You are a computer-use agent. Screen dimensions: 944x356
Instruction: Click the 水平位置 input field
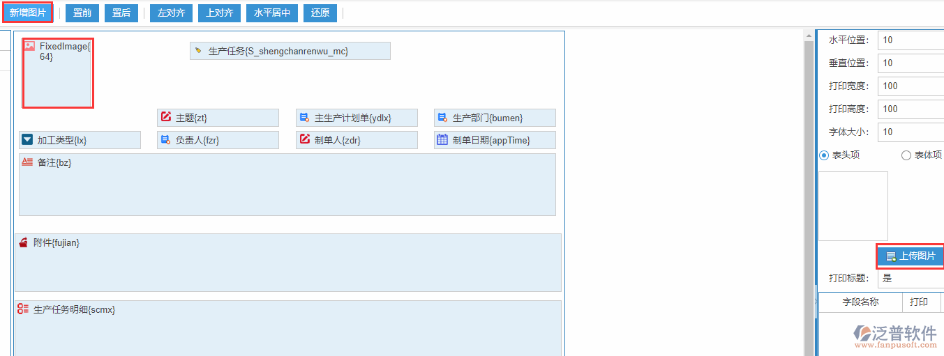click(x=911, y=40)
